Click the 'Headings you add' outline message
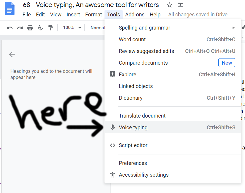The width and height of the screenshot is (245, 193). coord(51,74)
